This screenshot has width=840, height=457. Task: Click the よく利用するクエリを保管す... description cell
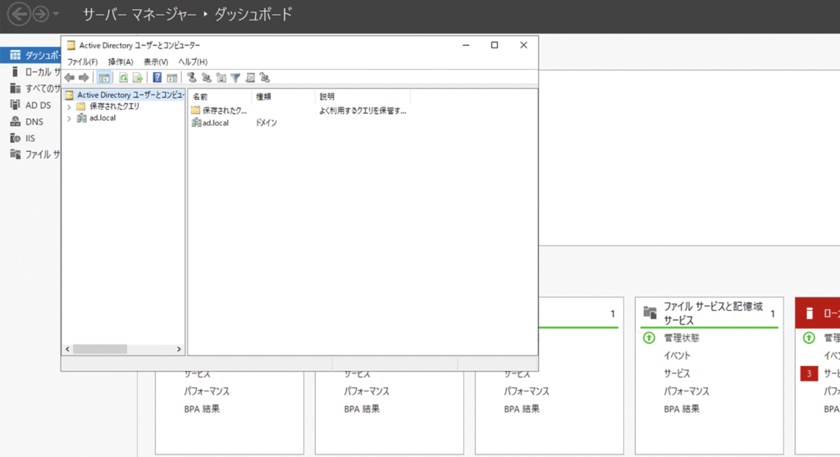click(363, 111)
